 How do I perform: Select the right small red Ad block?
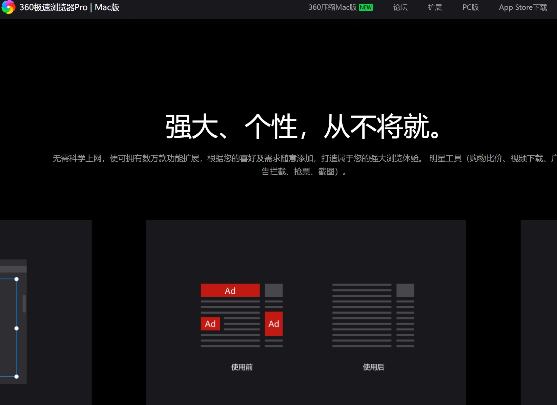pyautogui.click(x=273, y=323)
